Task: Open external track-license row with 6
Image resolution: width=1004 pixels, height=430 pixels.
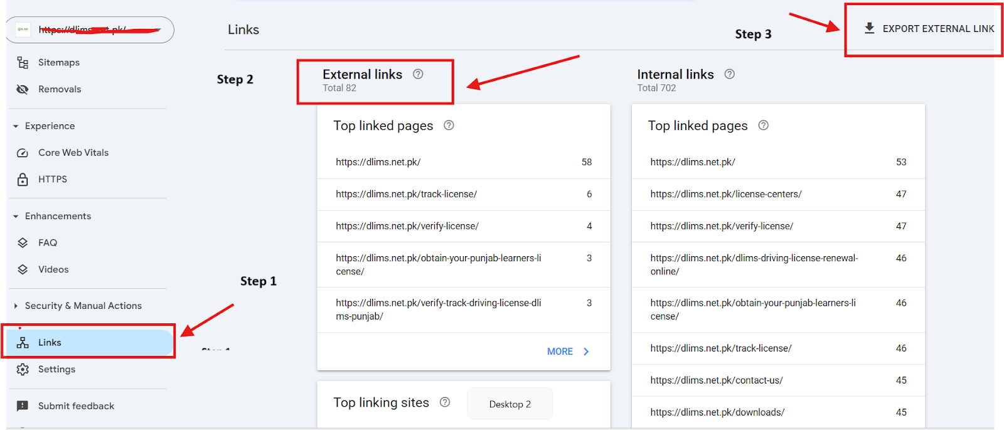Action: (x=464, y=194)
